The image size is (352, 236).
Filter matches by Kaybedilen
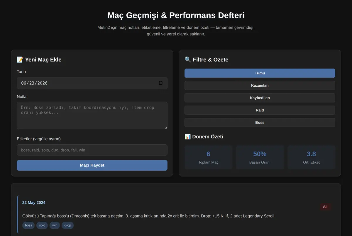[260, 98]
